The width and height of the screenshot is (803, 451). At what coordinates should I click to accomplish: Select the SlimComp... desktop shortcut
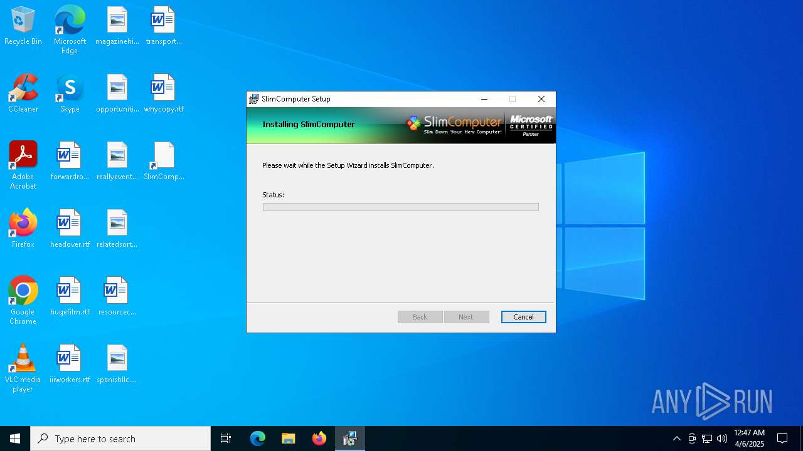(x=164, y=162)
